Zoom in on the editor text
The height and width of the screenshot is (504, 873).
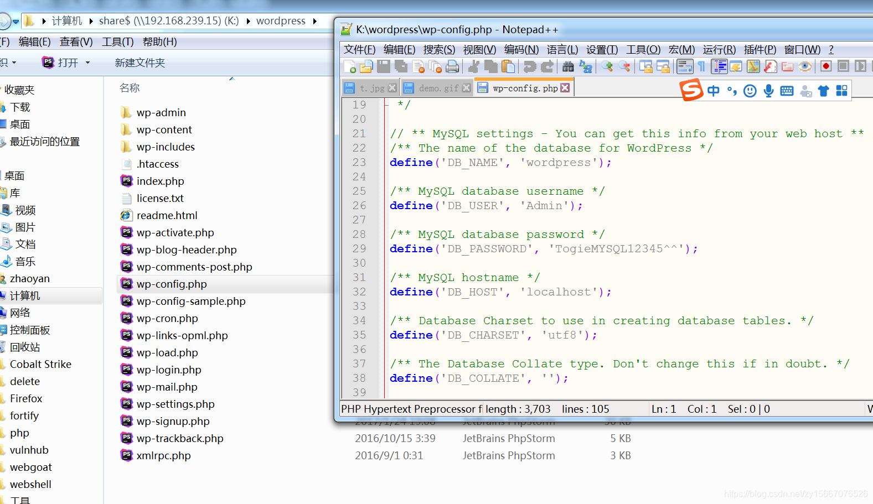tap(607, 67)
